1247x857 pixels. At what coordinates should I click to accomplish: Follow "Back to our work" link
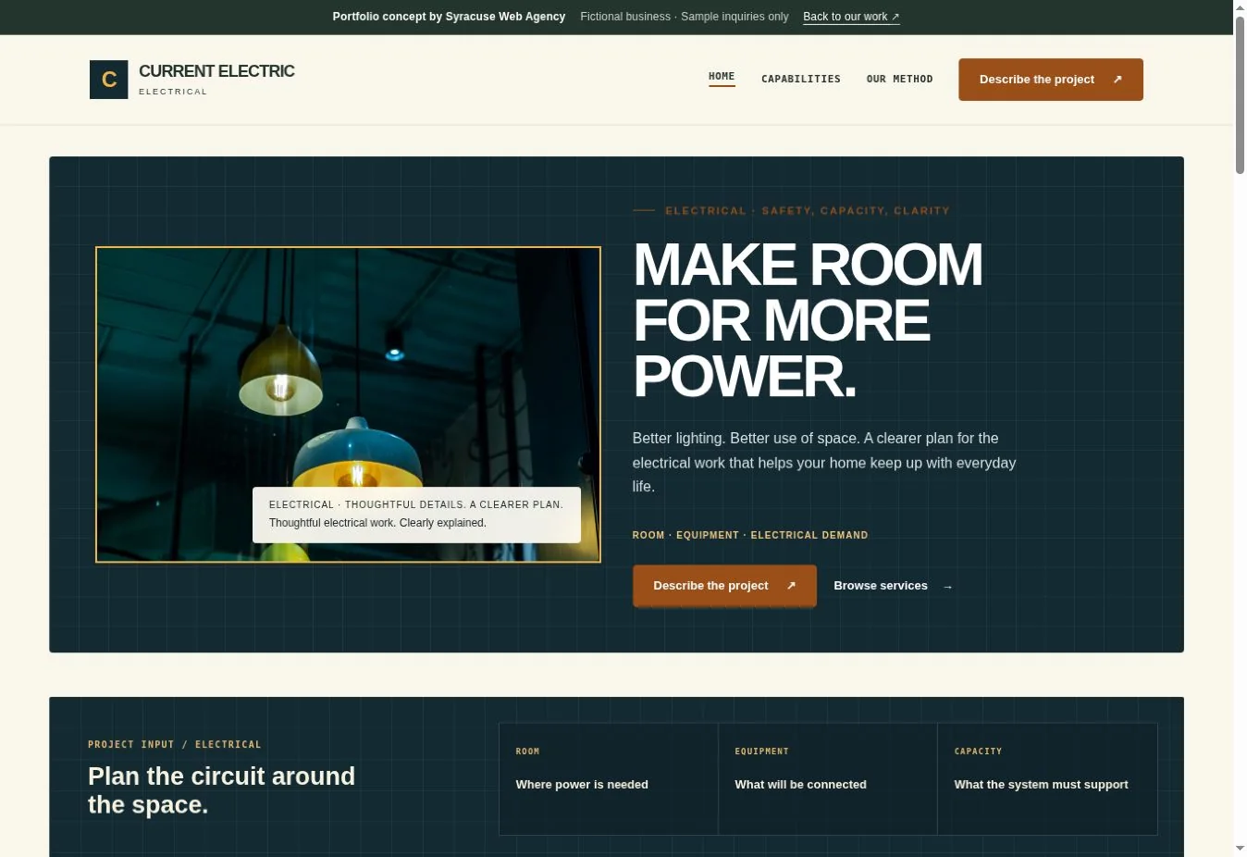[851, 17]
